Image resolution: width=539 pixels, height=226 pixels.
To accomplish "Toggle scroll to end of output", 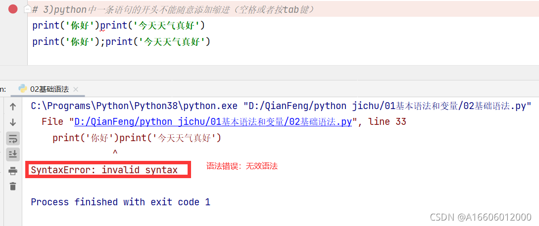I will [13, 154].
